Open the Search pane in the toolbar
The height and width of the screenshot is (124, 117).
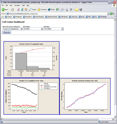point(32,10)
